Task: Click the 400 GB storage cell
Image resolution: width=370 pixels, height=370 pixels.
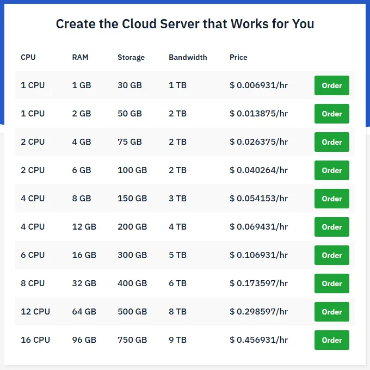Action: pos(132,283)
